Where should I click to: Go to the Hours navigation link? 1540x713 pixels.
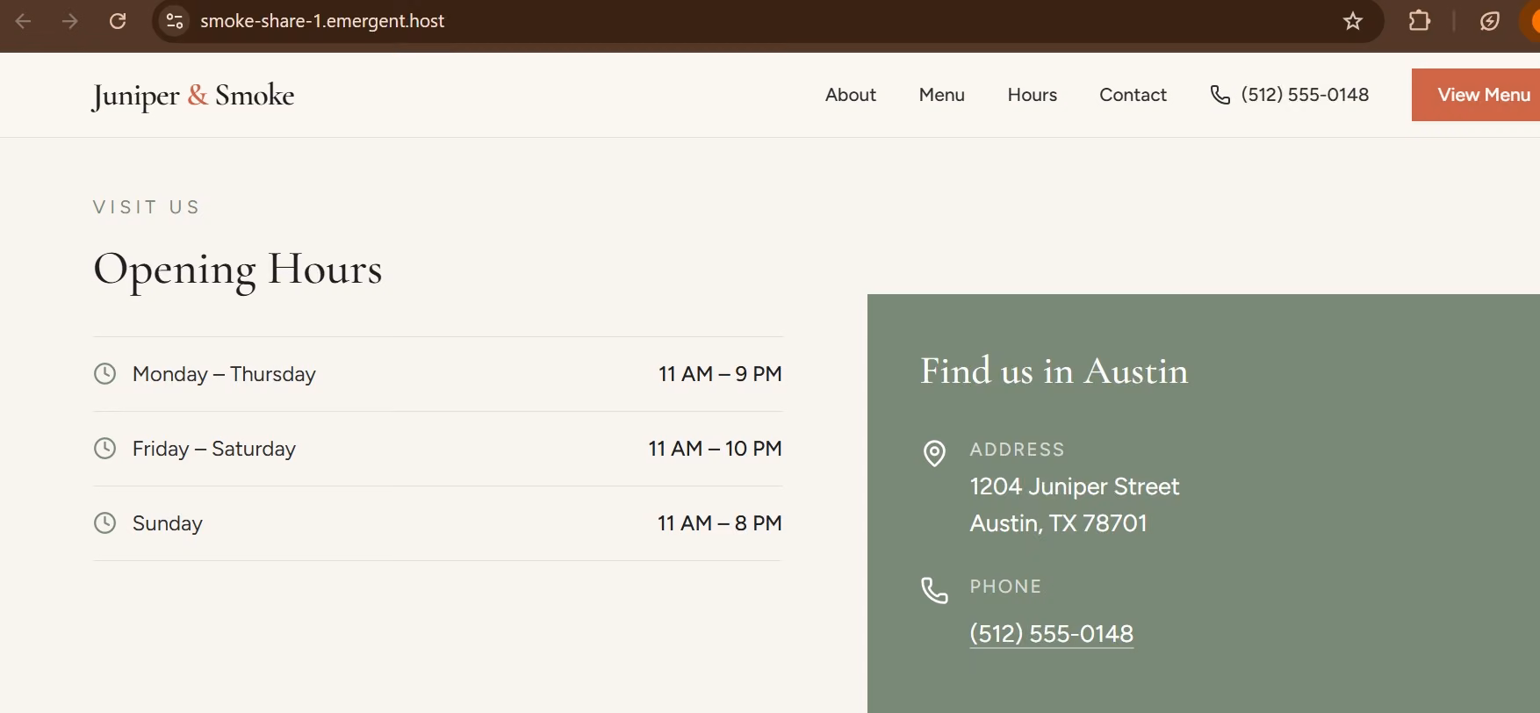1032,95
